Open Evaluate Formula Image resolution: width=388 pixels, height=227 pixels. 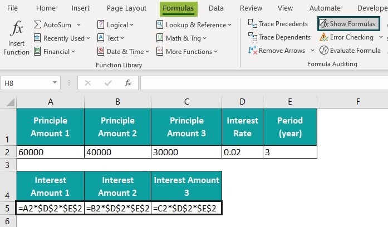coord(350,51)
